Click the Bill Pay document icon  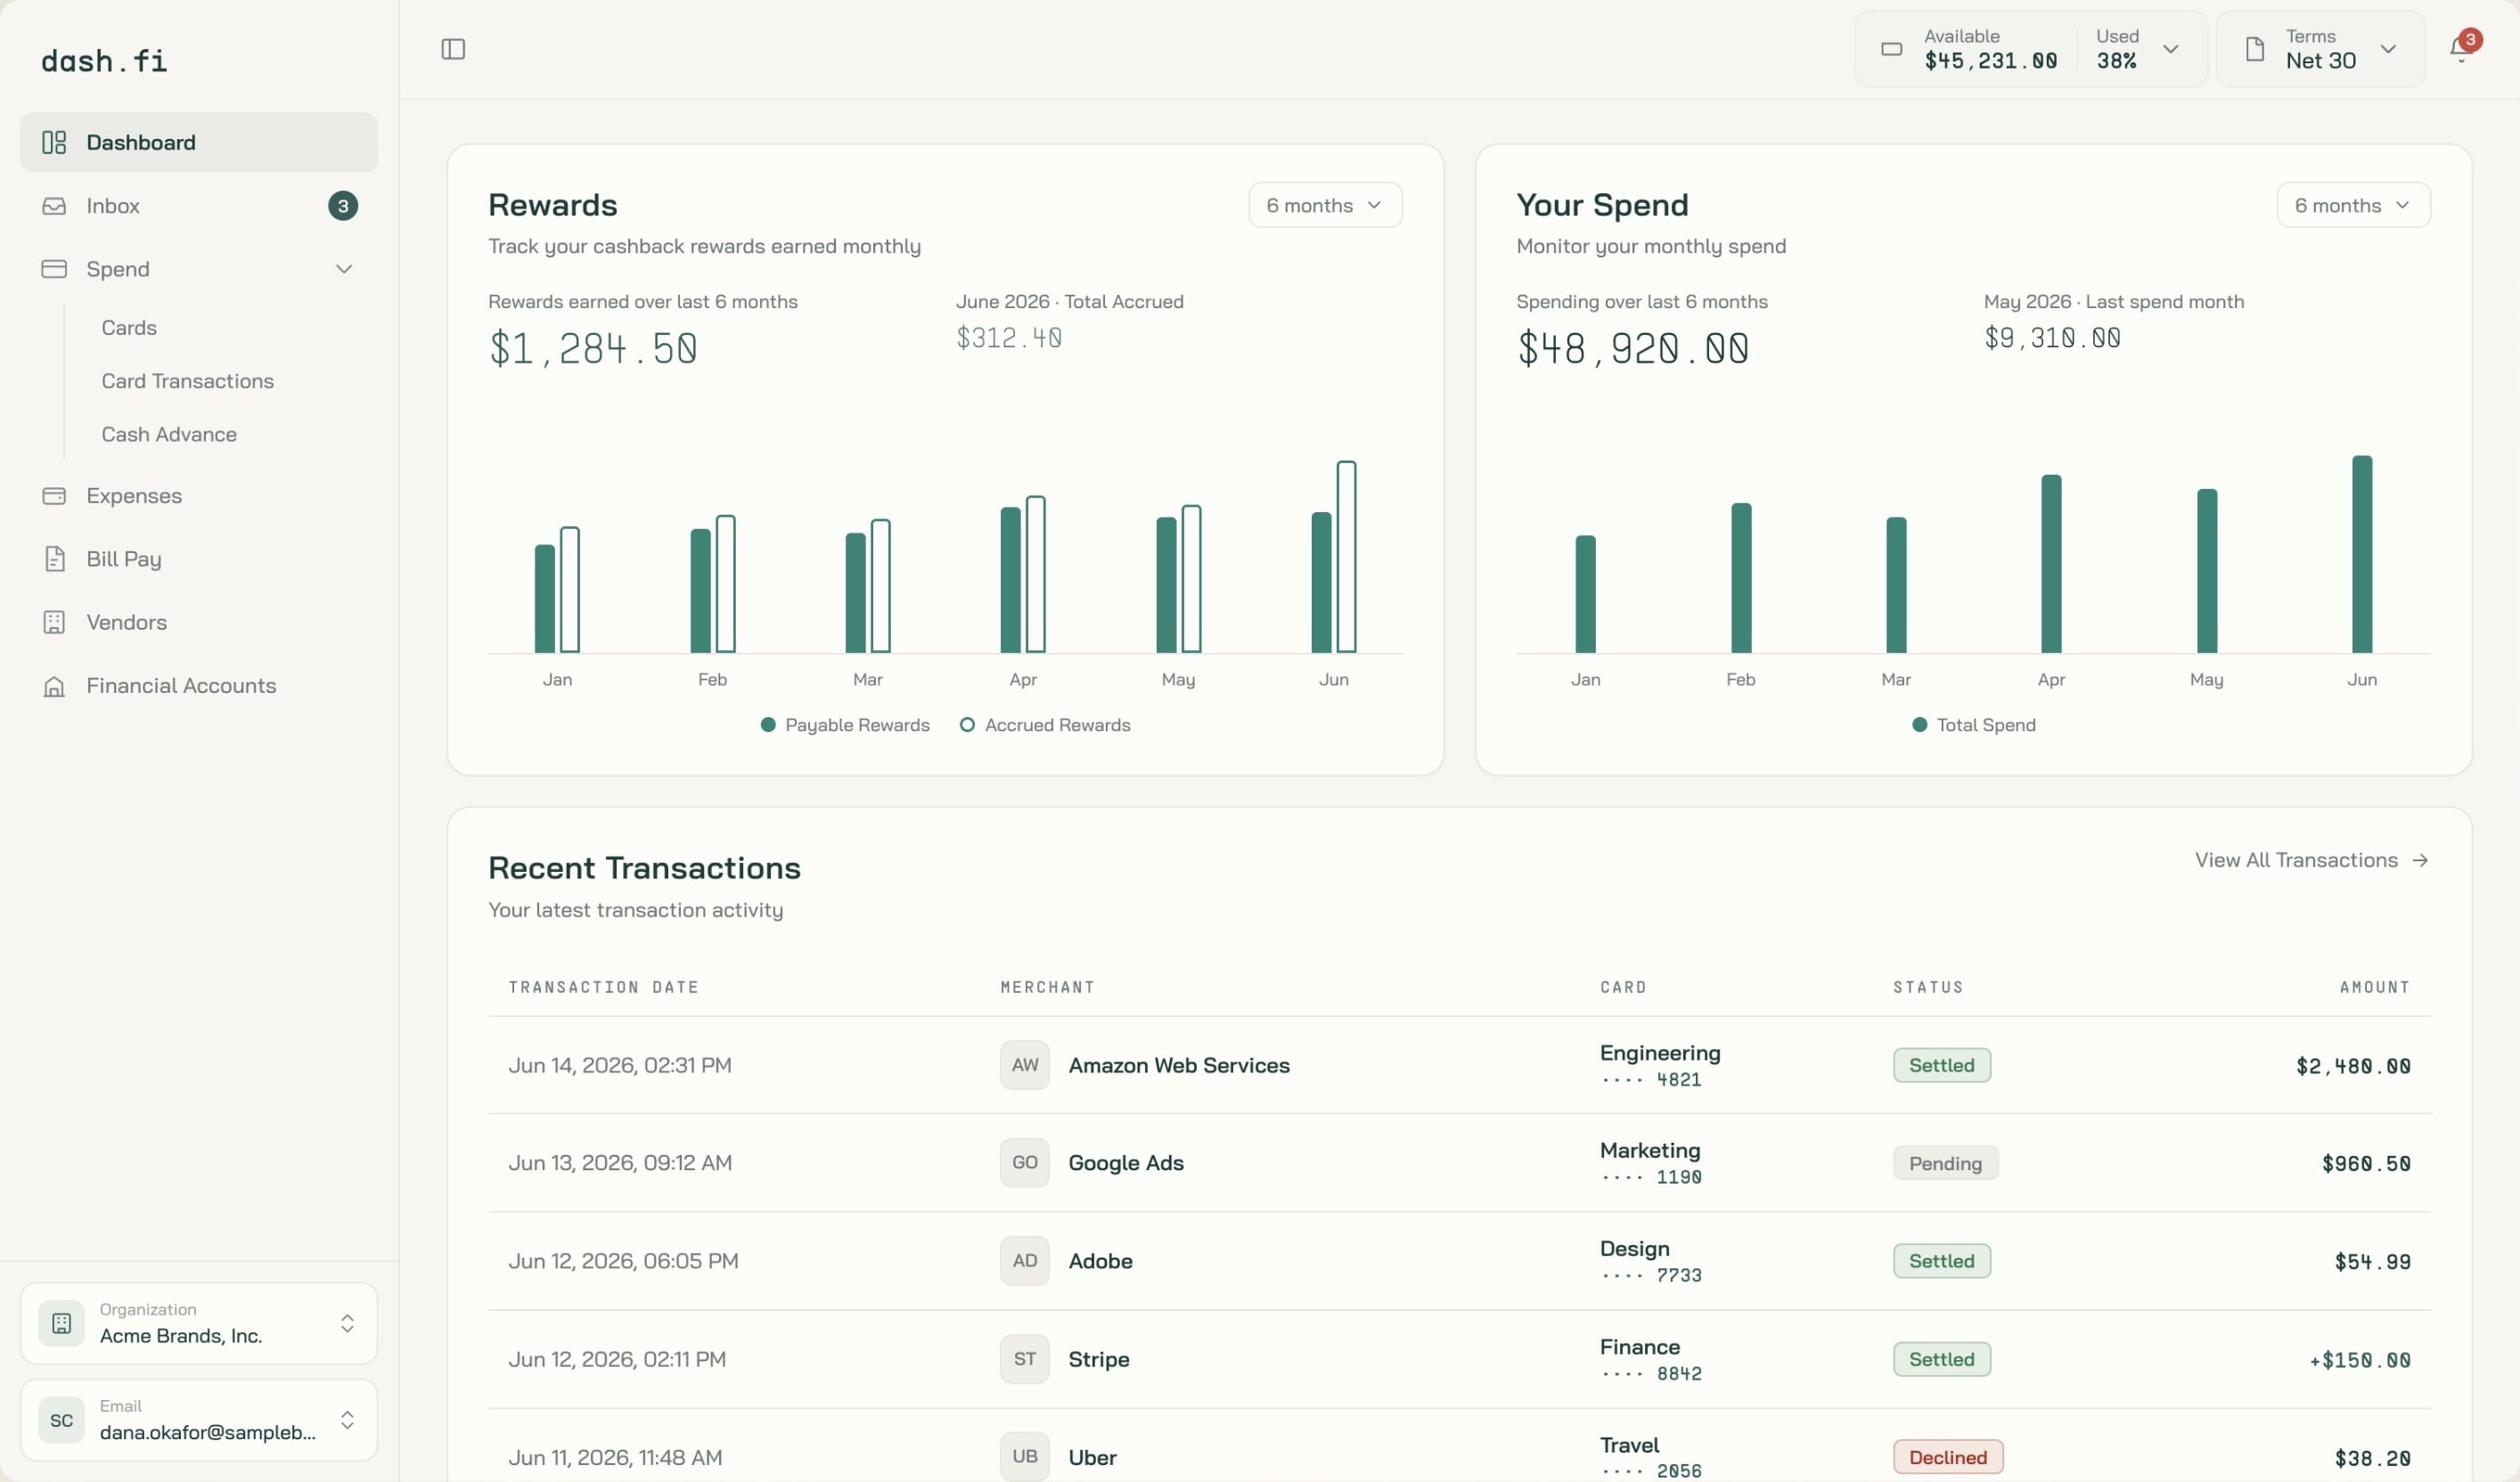tap(54, 558)
